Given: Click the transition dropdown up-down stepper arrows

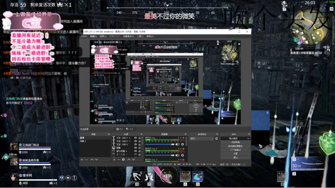Looking at the screenshot, I should point(212,139).
